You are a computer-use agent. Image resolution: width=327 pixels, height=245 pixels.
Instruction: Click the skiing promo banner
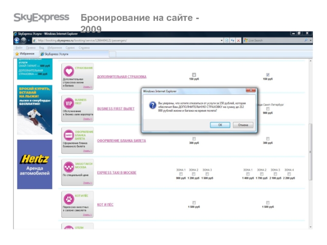click(x=35, y=110)
